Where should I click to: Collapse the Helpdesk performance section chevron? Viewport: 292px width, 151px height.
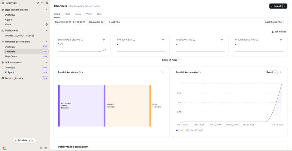[47, 42]
